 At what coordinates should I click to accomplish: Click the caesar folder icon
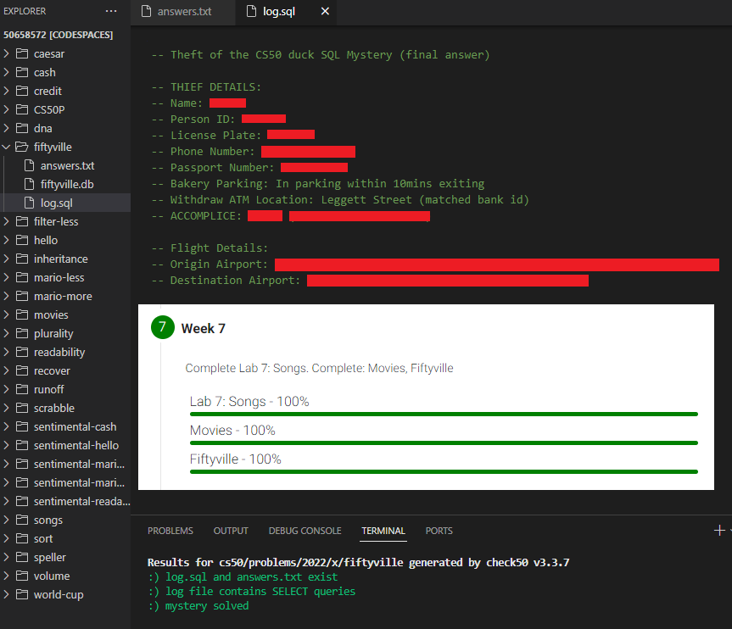[x=22, y=53]
